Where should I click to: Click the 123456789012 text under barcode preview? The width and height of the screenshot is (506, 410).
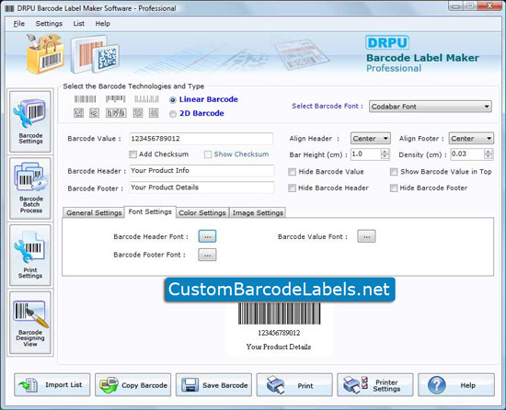pyautogui.click(x=279, y=333)
